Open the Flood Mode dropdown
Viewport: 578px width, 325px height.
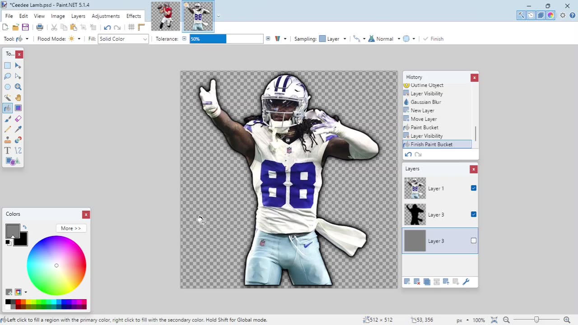(75, 39)
